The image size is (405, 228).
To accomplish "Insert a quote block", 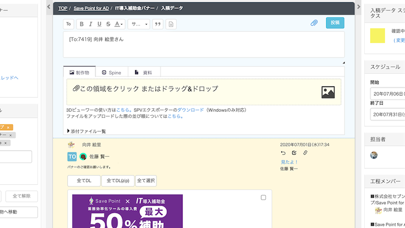I will point(158,24).
